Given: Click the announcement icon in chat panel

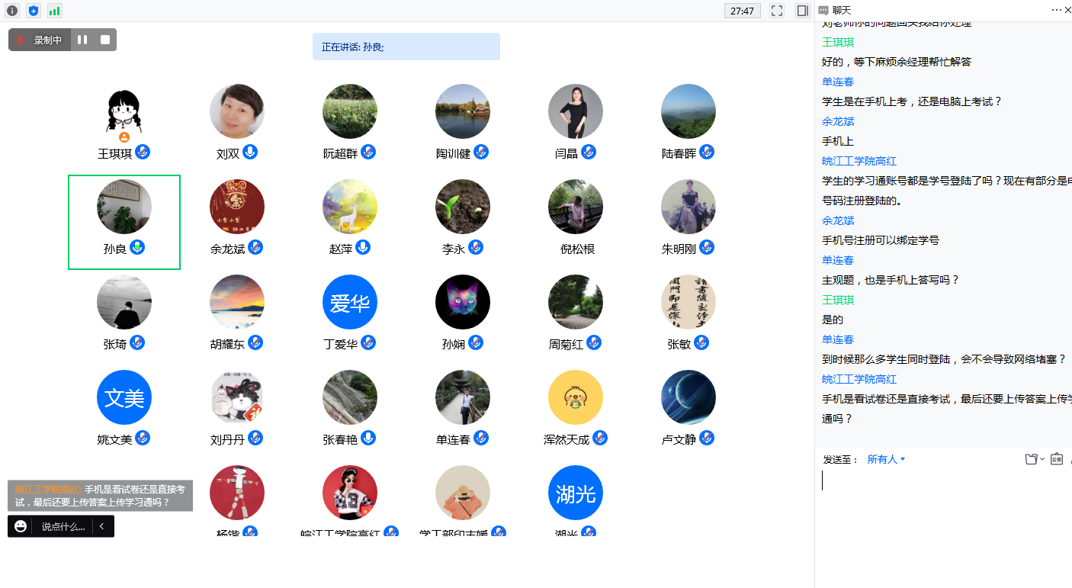Looking at the screenshot, I should tap(1056, 459).
